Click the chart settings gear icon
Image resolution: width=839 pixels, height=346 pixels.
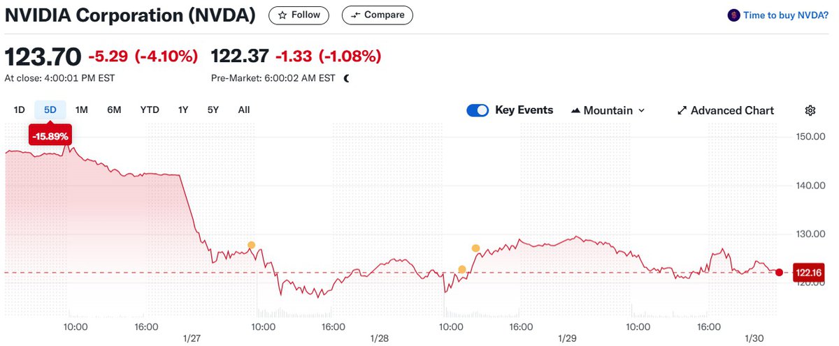810,110
